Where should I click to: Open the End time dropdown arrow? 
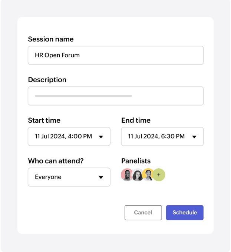pos(194,137)
